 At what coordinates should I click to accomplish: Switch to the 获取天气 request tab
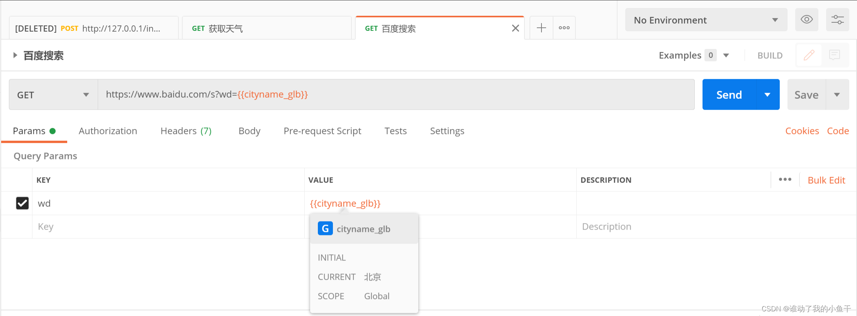(x=266, y=28)
